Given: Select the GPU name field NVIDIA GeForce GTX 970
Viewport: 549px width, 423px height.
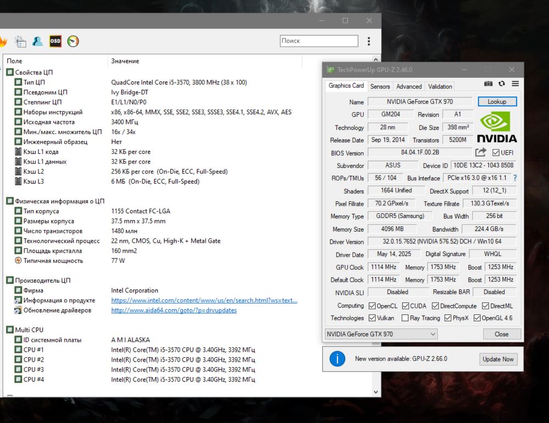Looking at the screenshot, I should click(x=420, y=102).
